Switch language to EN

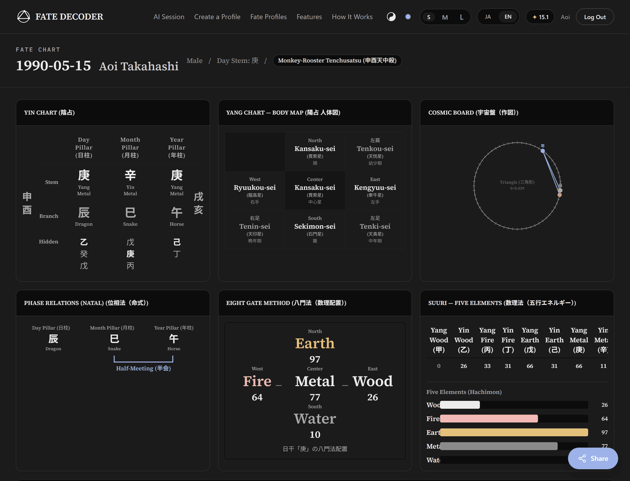point(508,17)
